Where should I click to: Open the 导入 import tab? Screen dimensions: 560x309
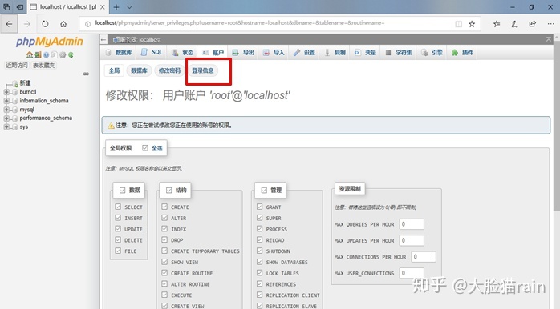pyautogui.click(x=274, y=52)
